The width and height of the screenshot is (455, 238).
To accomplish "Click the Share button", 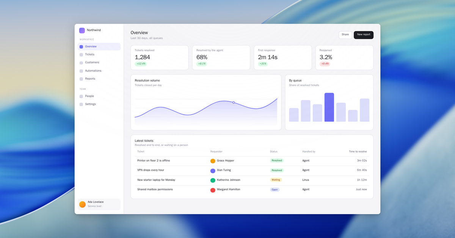I will click(345, 35).
